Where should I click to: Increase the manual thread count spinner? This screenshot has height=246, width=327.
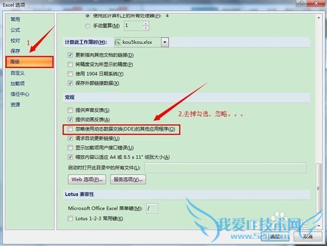146,24
